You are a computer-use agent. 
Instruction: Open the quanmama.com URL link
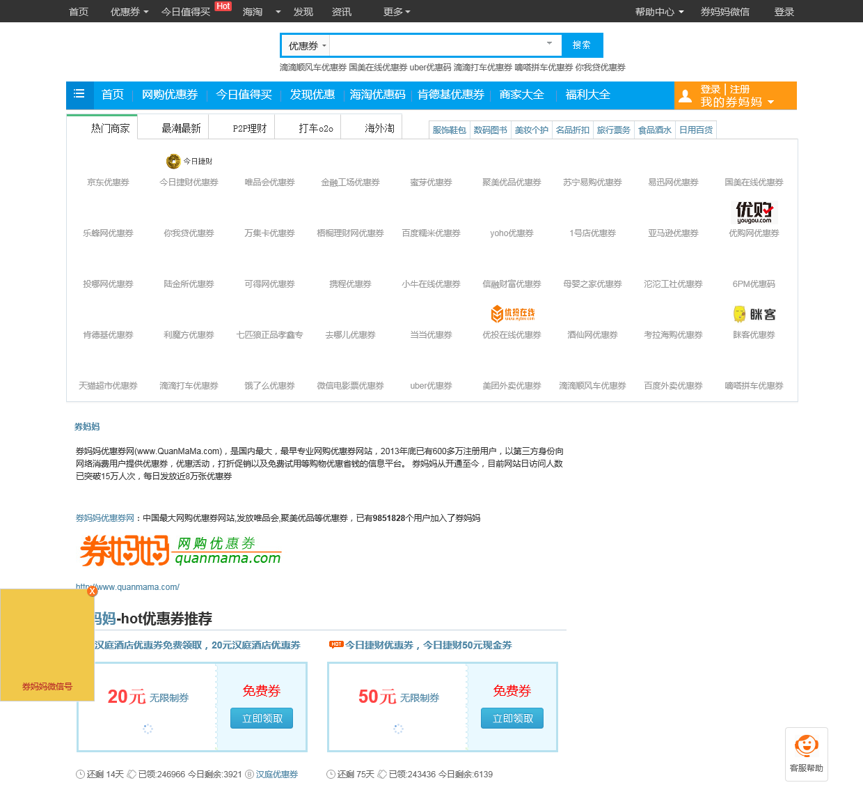click(127, 587)
